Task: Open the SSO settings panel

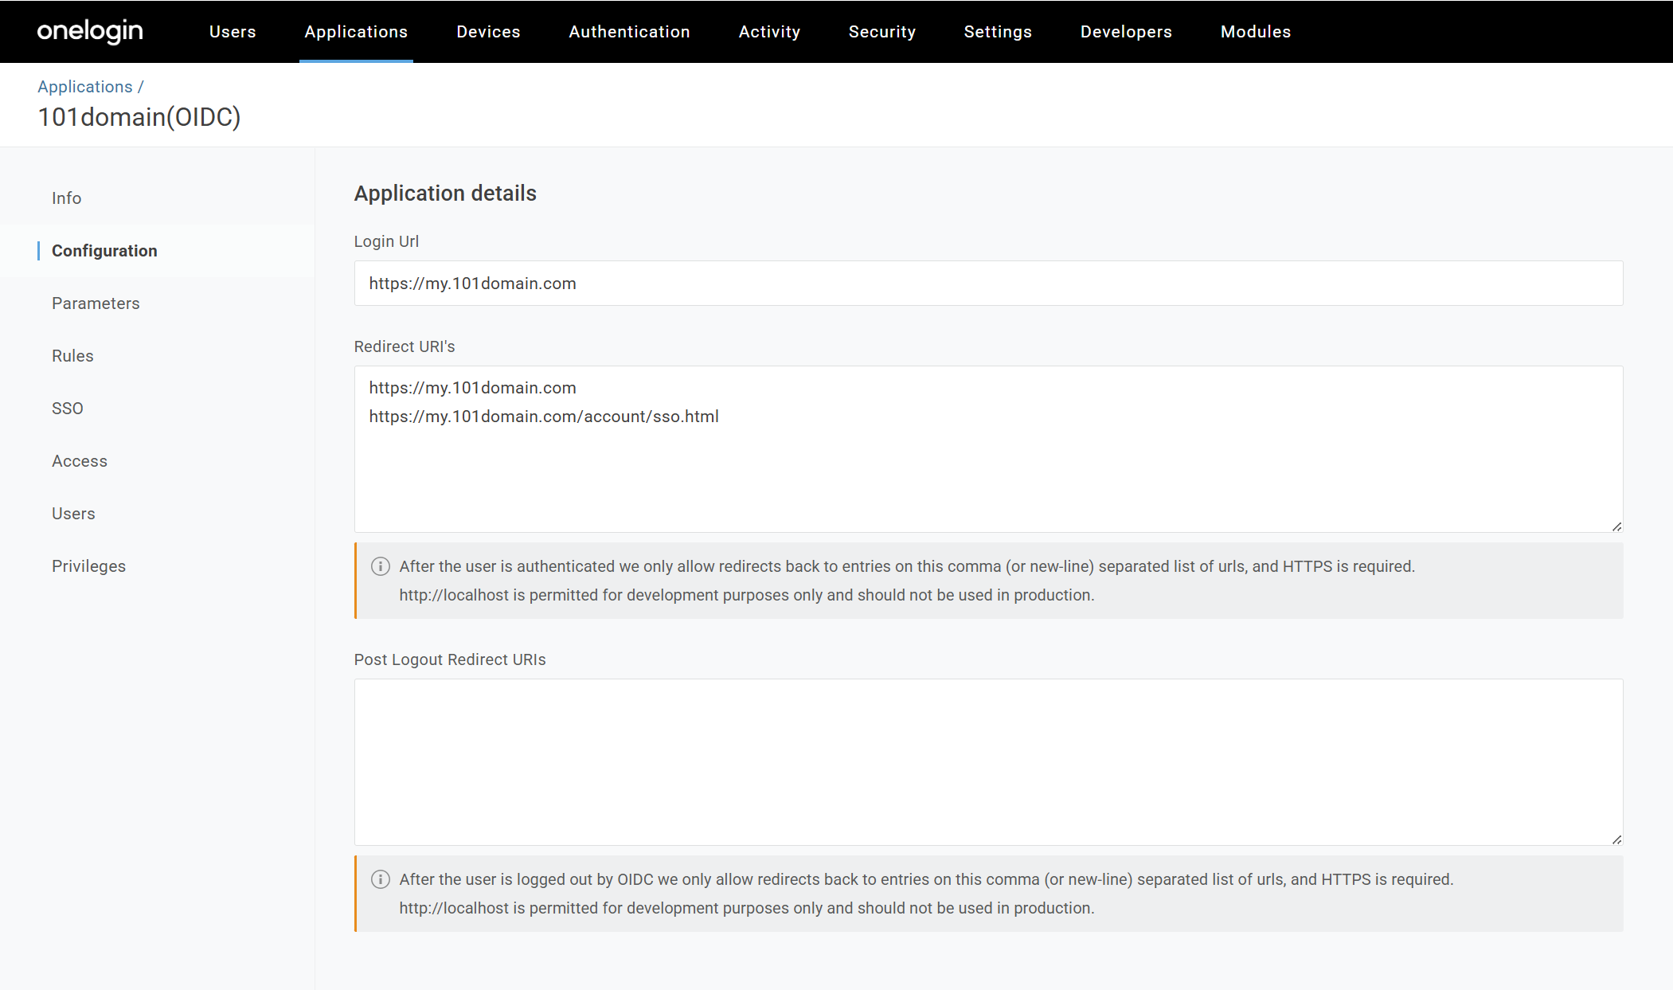Action: [68, 408]
